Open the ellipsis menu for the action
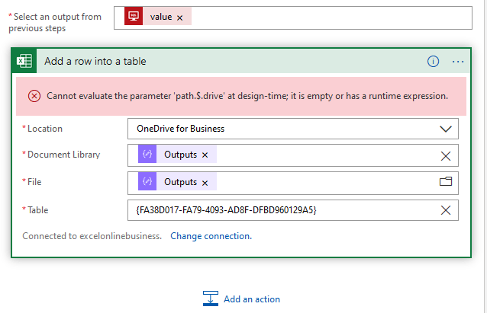The height and width of the screenshot is (313, 487). [x=458, y=62]
